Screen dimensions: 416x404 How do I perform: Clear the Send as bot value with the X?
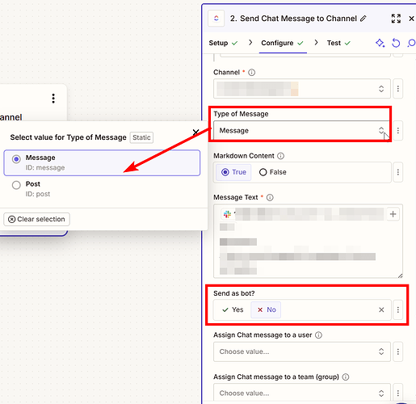(381, 309)
